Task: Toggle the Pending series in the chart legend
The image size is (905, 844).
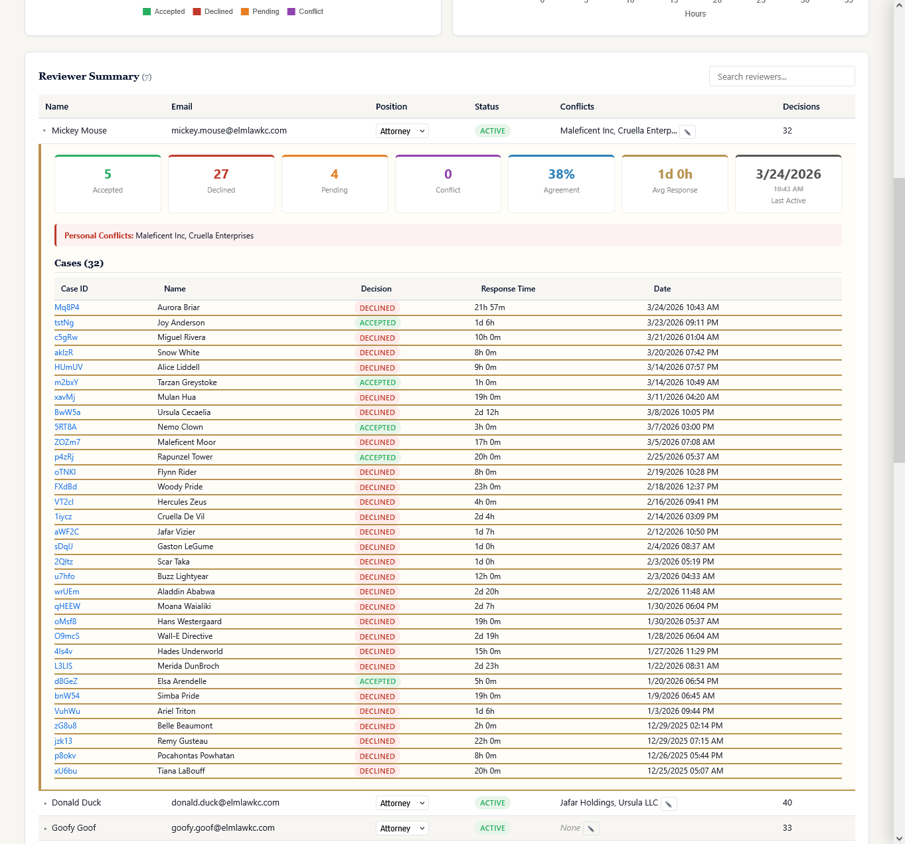Action: tap(260, 11)
